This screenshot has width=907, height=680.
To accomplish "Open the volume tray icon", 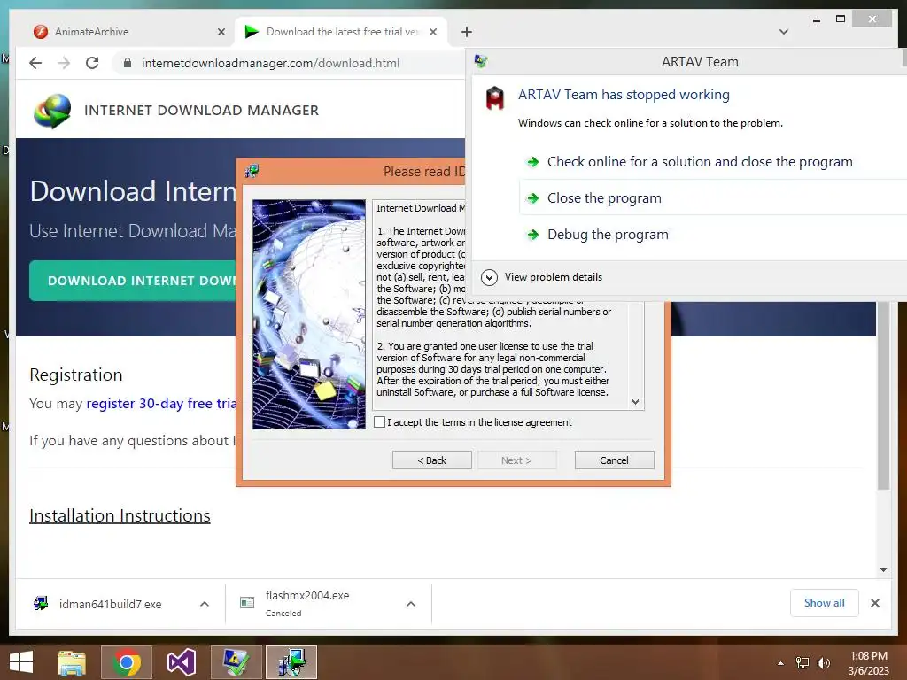I will click(823, 663).
